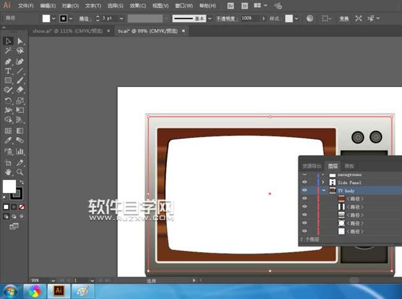Viewport: 402px width, 299px height.
Task: Select the Zoom magnifier tool
Action: coord(20,171)
